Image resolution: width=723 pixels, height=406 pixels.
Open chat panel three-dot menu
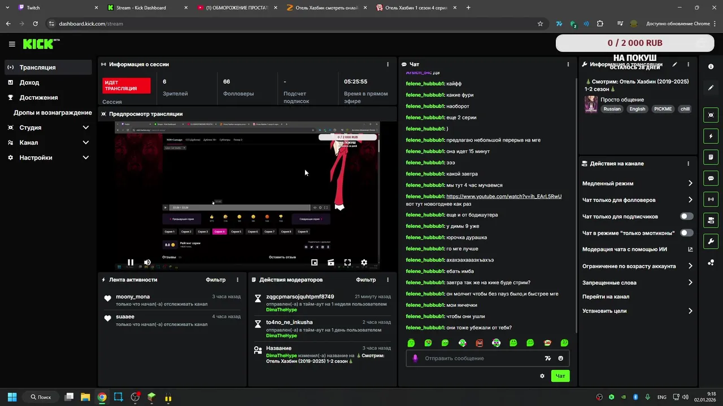[x=568, y=64]
